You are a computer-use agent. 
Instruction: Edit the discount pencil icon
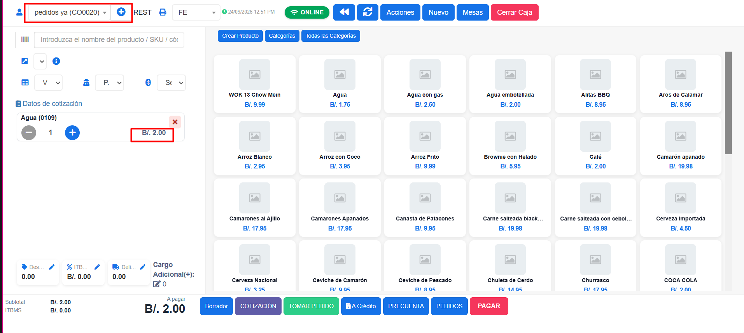[52, 267]
